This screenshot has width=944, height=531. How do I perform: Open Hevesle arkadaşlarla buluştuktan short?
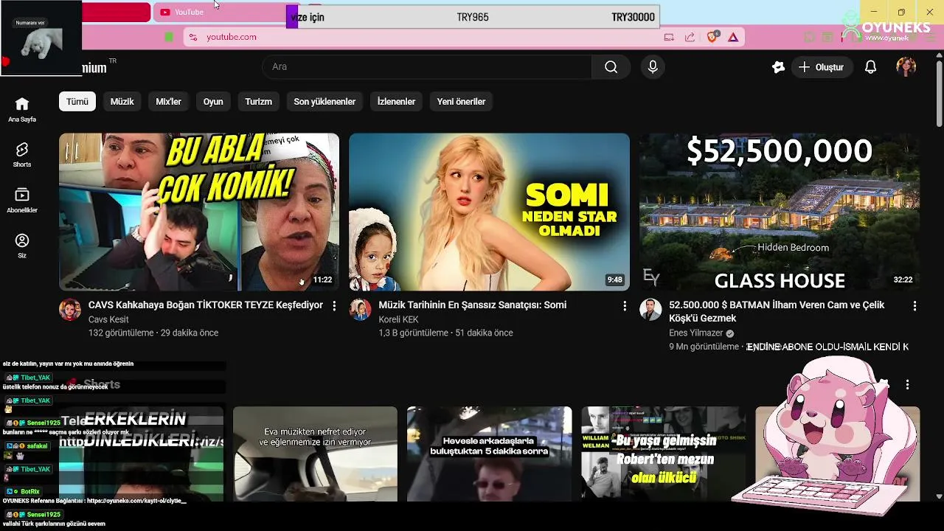489,454
